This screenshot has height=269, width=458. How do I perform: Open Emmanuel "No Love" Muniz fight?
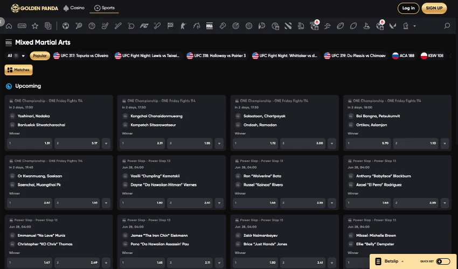(41, 236)
